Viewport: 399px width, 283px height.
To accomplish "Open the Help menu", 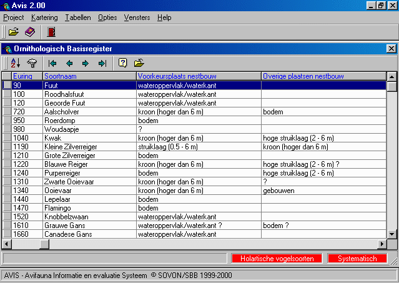I will pos(164,17).
